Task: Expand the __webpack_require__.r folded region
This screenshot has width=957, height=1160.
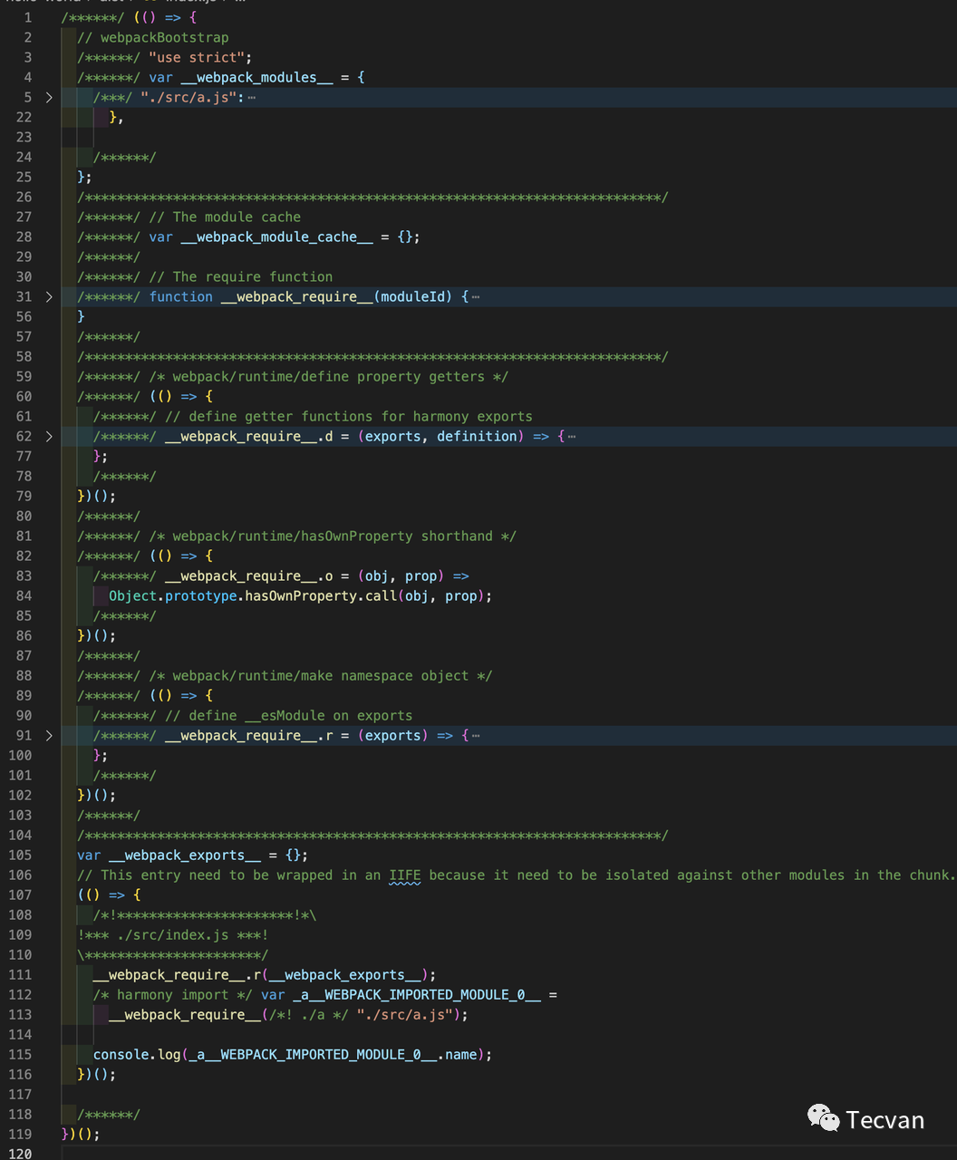Action: click(x=50, y=735)
